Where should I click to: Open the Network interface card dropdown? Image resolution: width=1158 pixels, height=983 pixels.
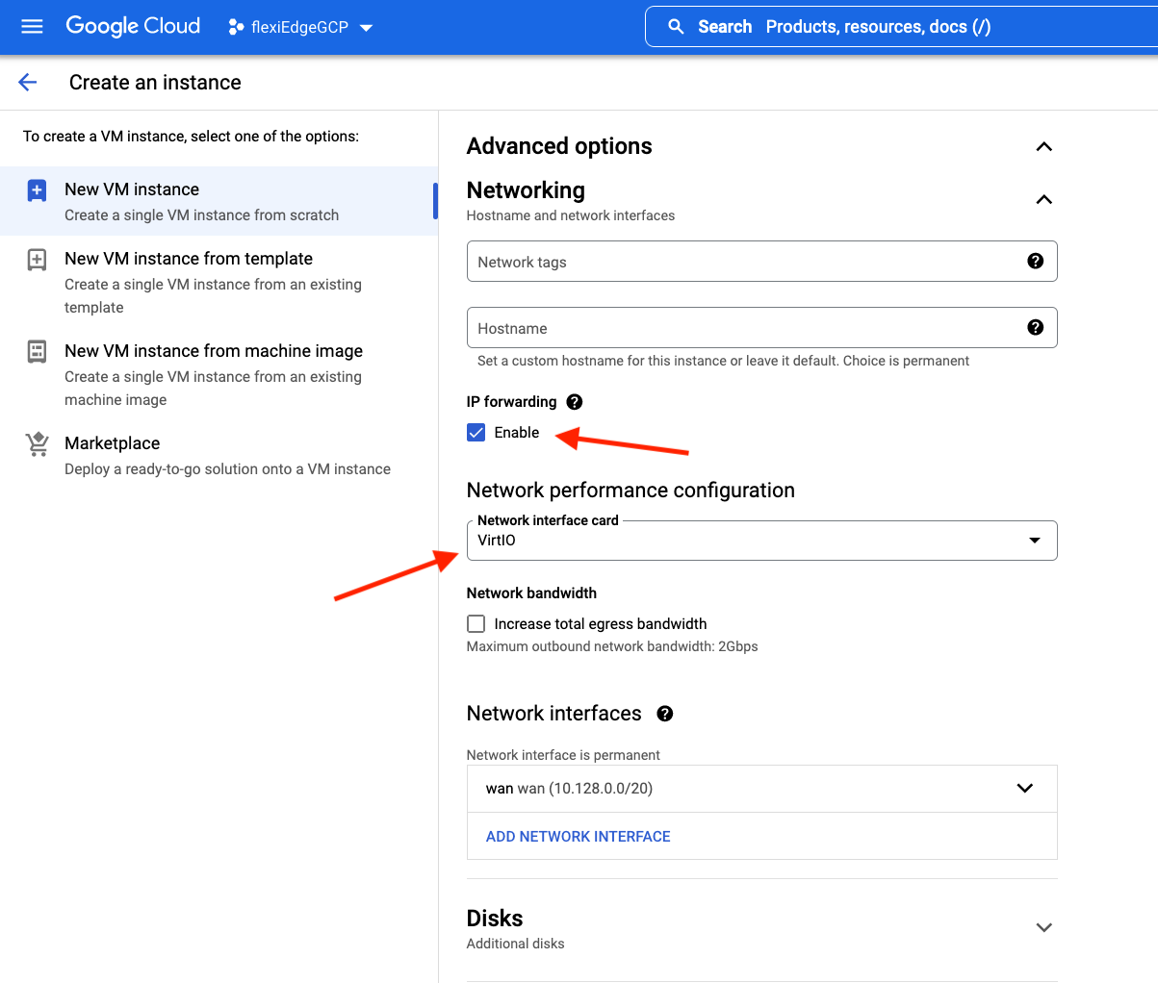[760, 541]
